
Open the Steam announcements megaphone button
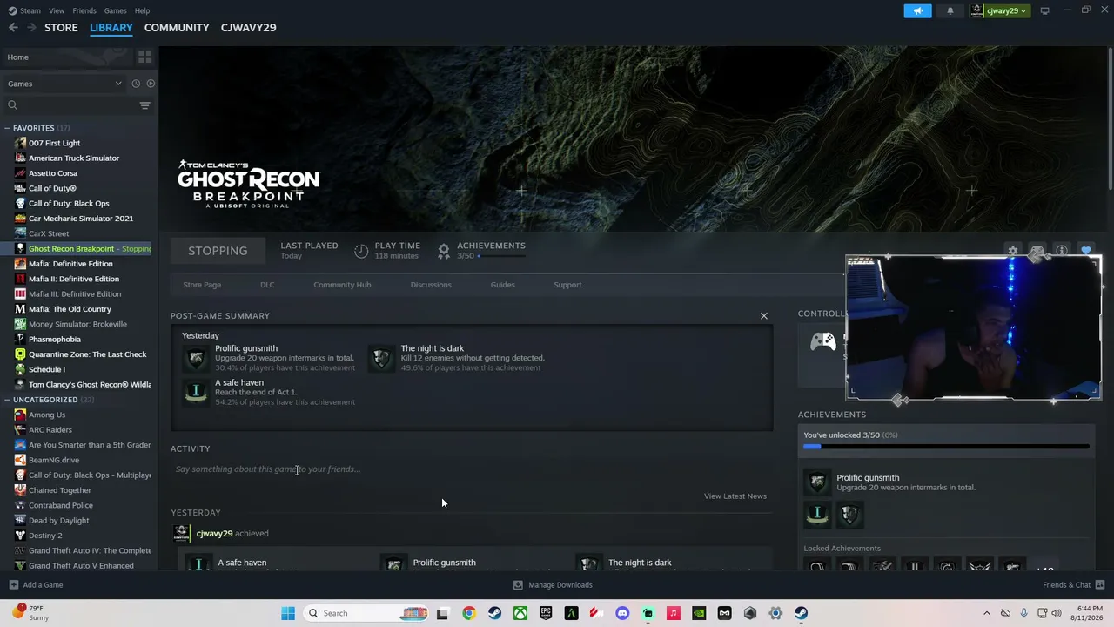coord(917,10)
